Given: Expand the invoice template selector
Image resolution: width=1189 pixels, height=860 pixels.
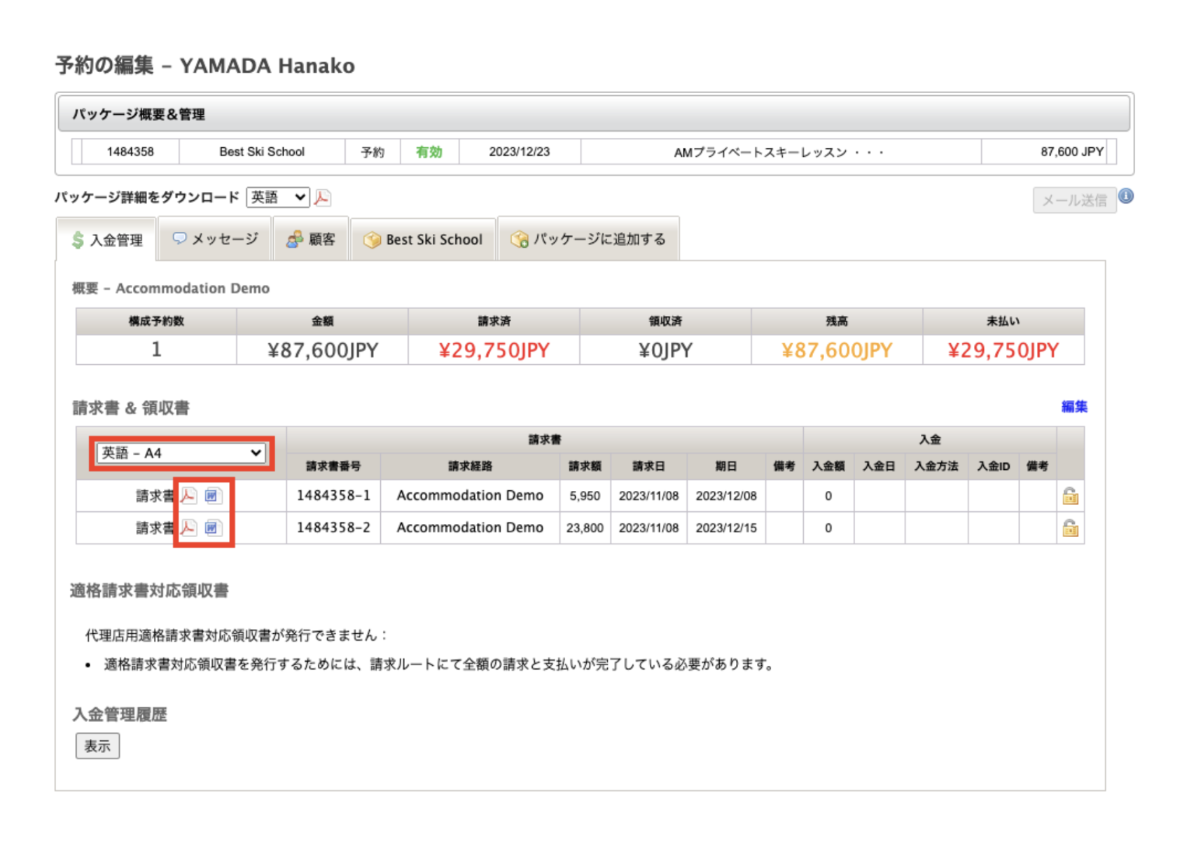Looking at the screenshot, I should [x=181, y=452].
